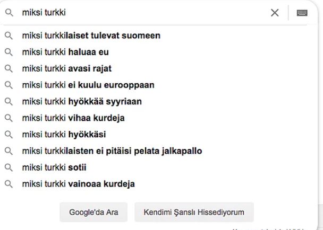Select suggestion 'miksi turkki haluaa eu'
This screenshot has width=323, height=230.
click(x=66, y=52)
